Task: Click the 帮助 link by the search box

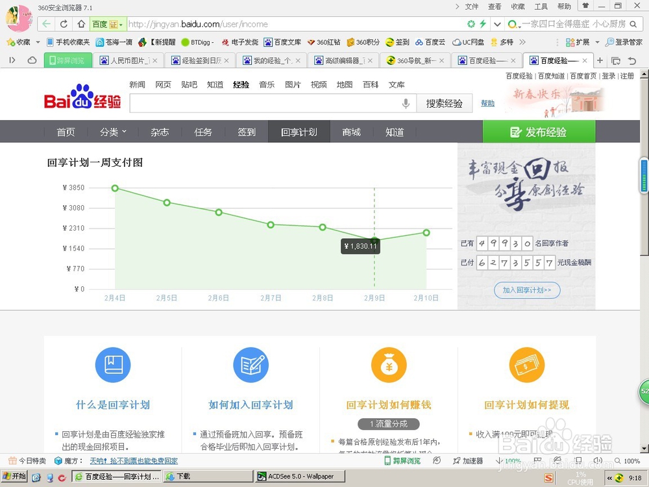Action: (487, 103)
